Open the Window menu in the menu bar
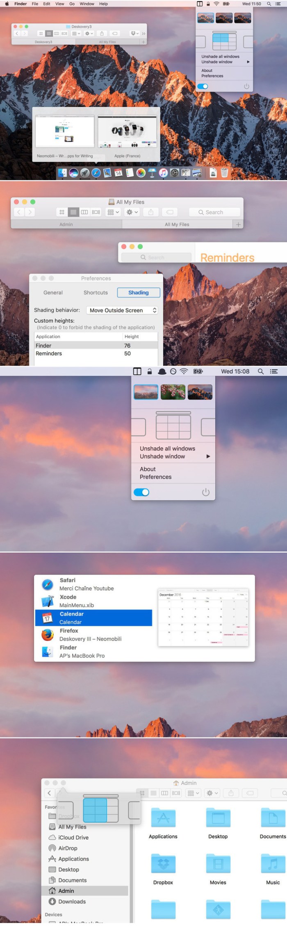 point(87,4)
